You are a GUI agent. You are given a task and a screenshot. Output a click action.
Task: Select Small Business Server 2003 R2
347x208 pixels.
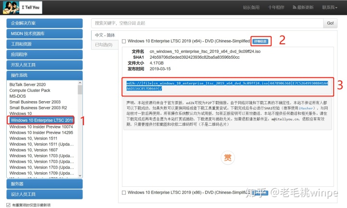click(38, 108)
